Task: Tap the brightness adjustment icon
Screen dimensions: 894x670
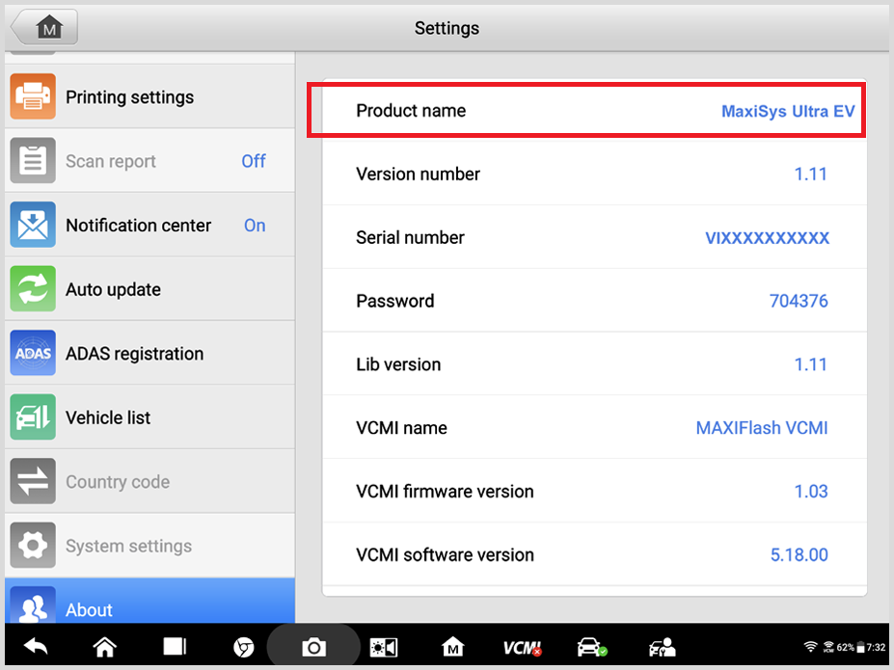Action: pyautogui.click(x=383, y=648)
